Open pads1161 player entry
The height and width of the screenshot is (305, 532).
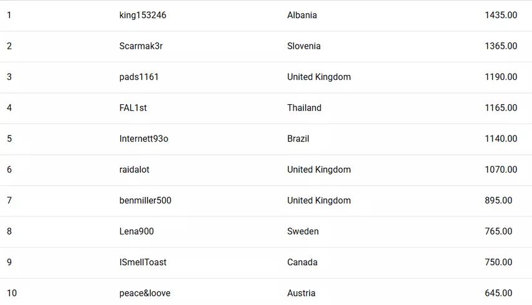[139, 77]
